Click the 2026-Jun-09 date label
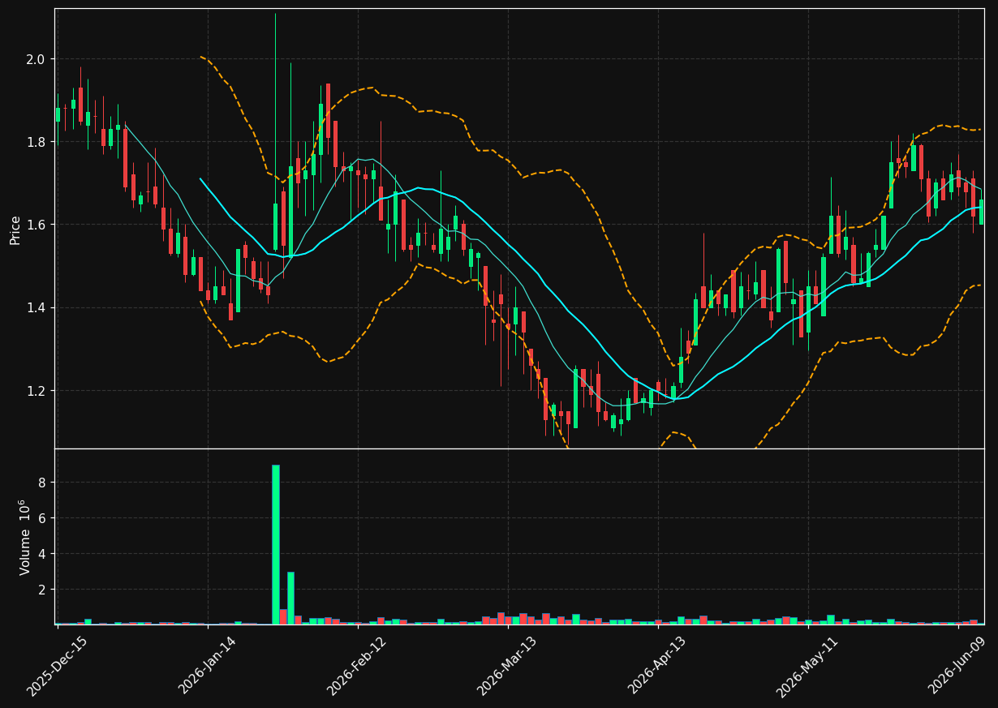Image resolution: width=998 pixels, height=708 pixels. point(958,665)
